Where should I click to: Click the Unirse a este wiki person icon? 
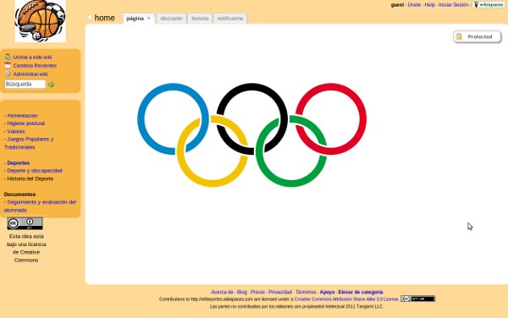pyautogui.click(x=8, y=57)
